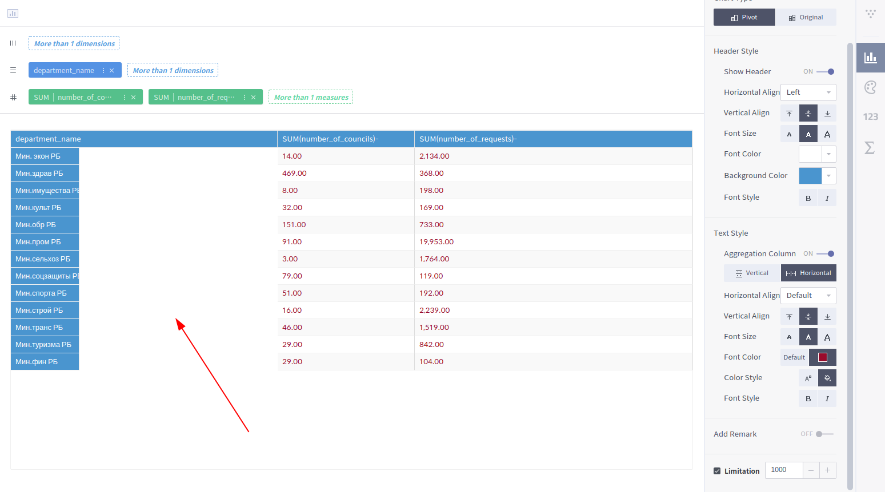This screenshot has width=885, height=492.
Task: Open the red Text Style font color swatch
Action: [x=823, y=357]
